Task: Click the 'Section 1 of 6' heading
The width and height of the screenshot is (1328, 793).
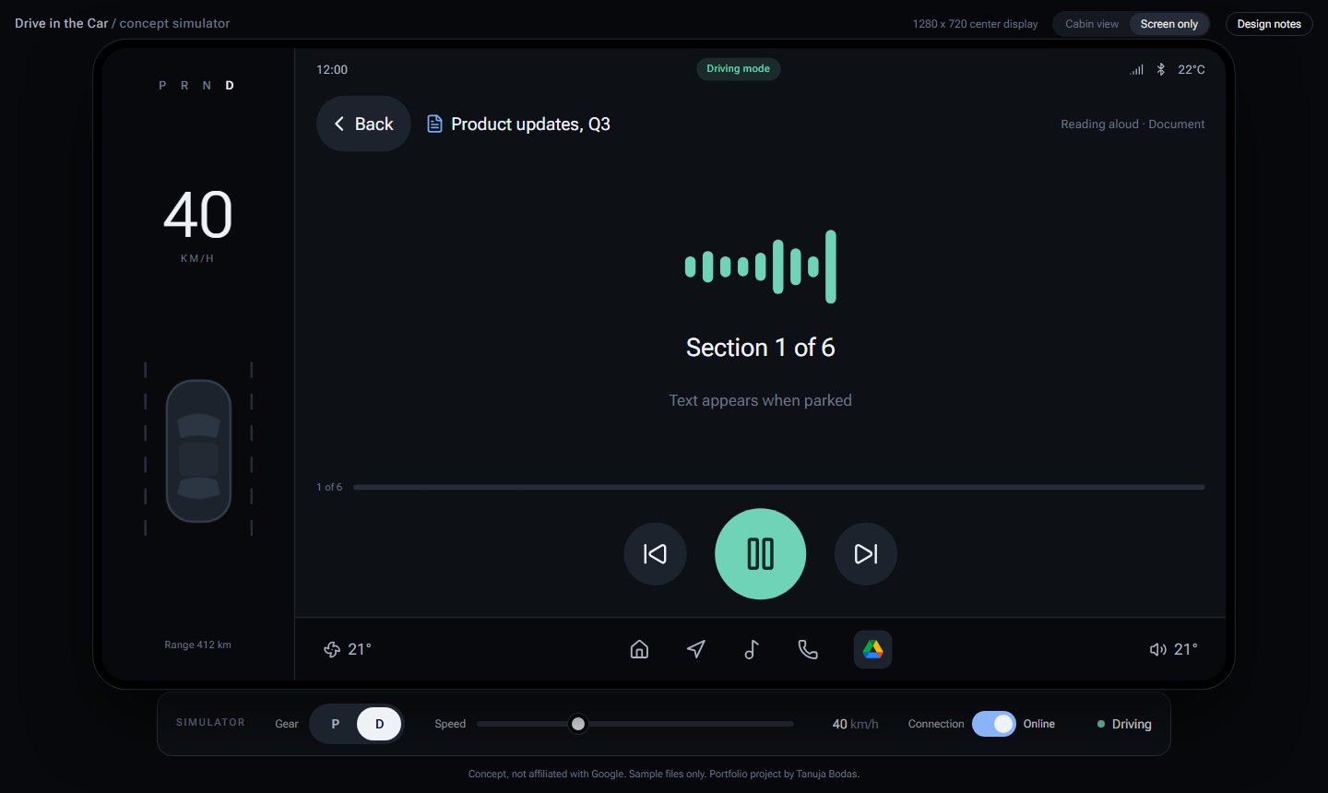Action: [x=760, y=348]
